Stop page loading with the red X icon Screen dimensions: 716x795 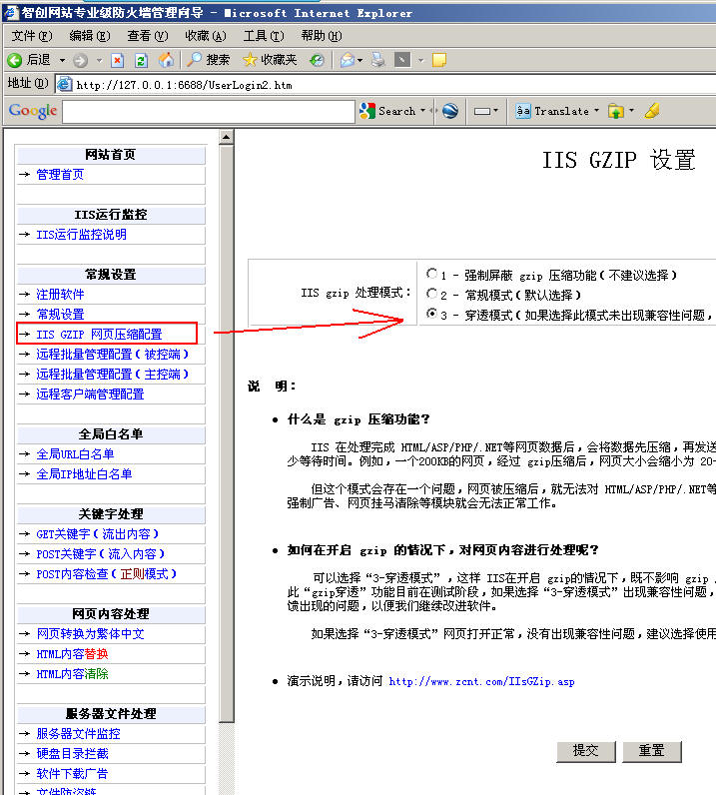(x=118, y=60)
